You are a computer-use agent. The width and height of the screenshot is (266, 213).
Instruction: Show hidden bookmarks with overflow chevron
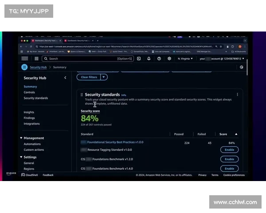[x=226, y=51]
